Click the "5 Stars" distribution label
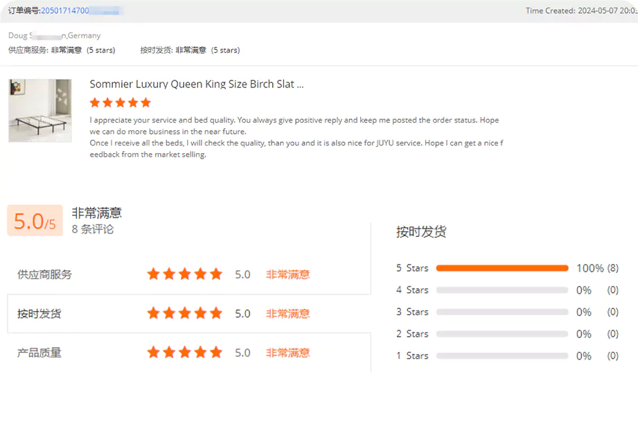 pos(412,268)
